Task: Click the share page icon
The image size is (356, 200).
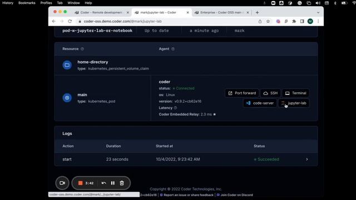Action: 260,21
